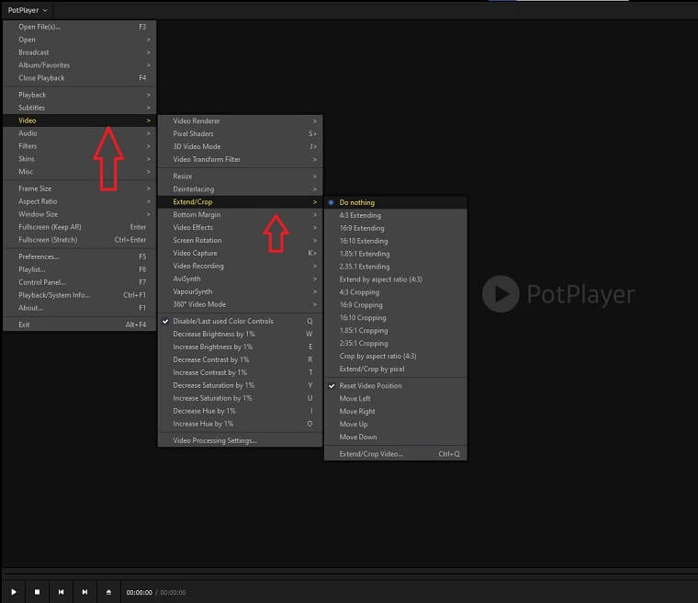Select Crop by aspect ratio (4:3)

(395, 356)
